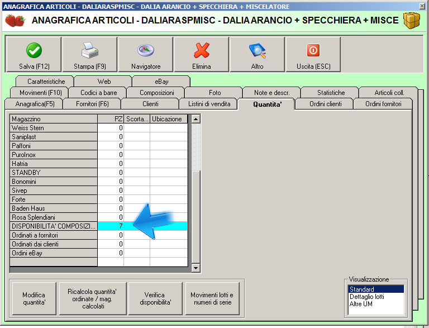Open the Fornitori (F6) tab

pyautogui.click(x=92, y=104)
